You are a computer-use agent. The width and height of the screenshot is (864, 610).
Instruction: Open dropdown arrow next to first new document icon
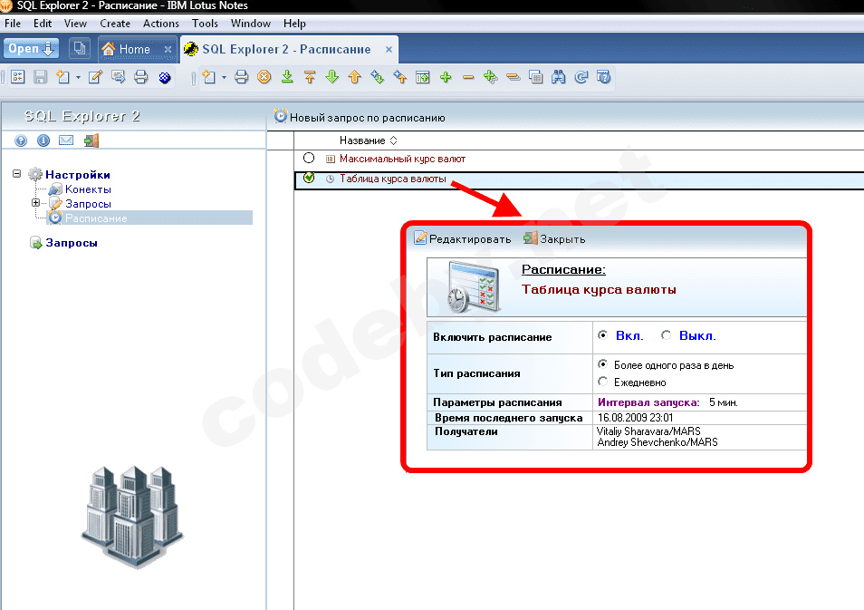[x=78, y=78]
